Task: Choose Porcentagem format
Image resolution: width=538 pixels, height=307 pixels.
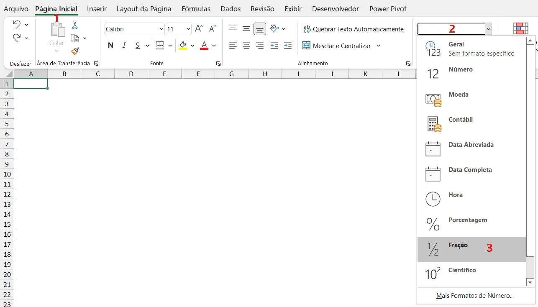Action: (x=471, y=224)
